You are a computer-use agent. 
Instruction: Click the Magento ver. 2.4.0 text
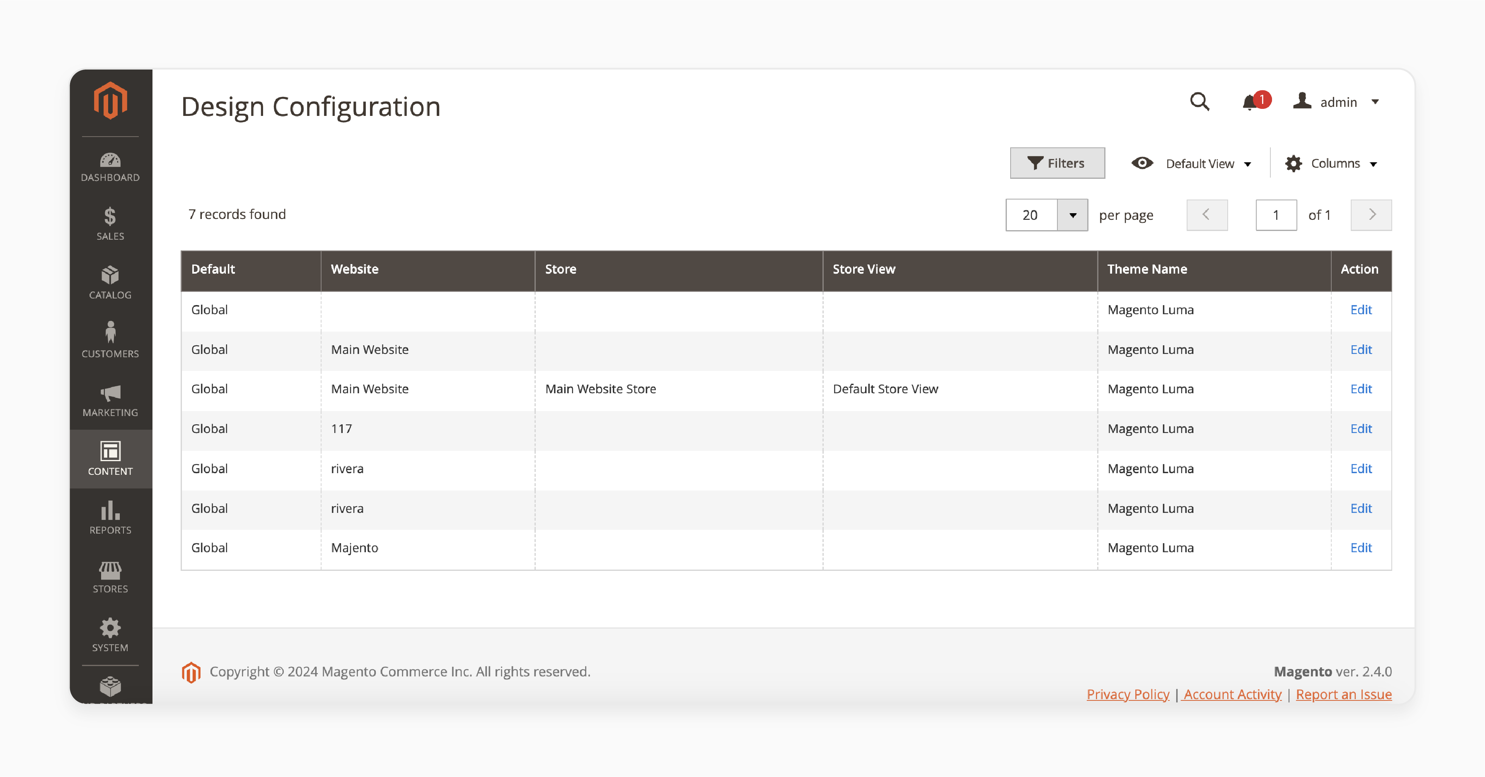tap(1333, 671)
